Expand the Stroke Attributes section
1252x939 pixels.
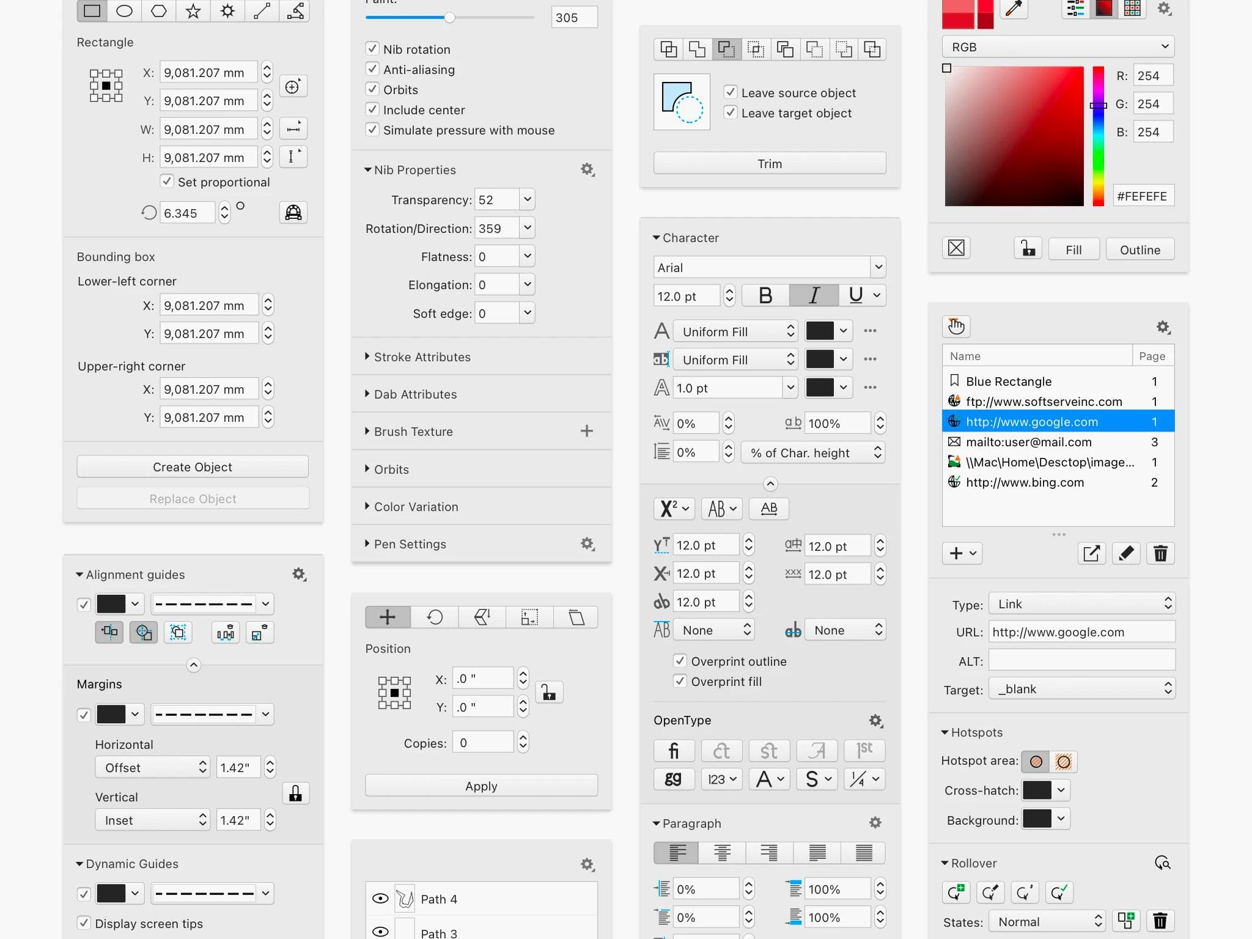422,357
